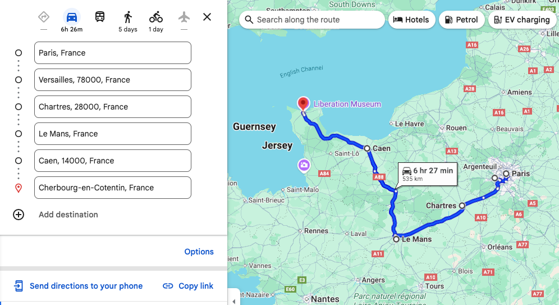559x305 pixels.
Task: Show Petrol stations along the route
Action: tap(461, 20)
